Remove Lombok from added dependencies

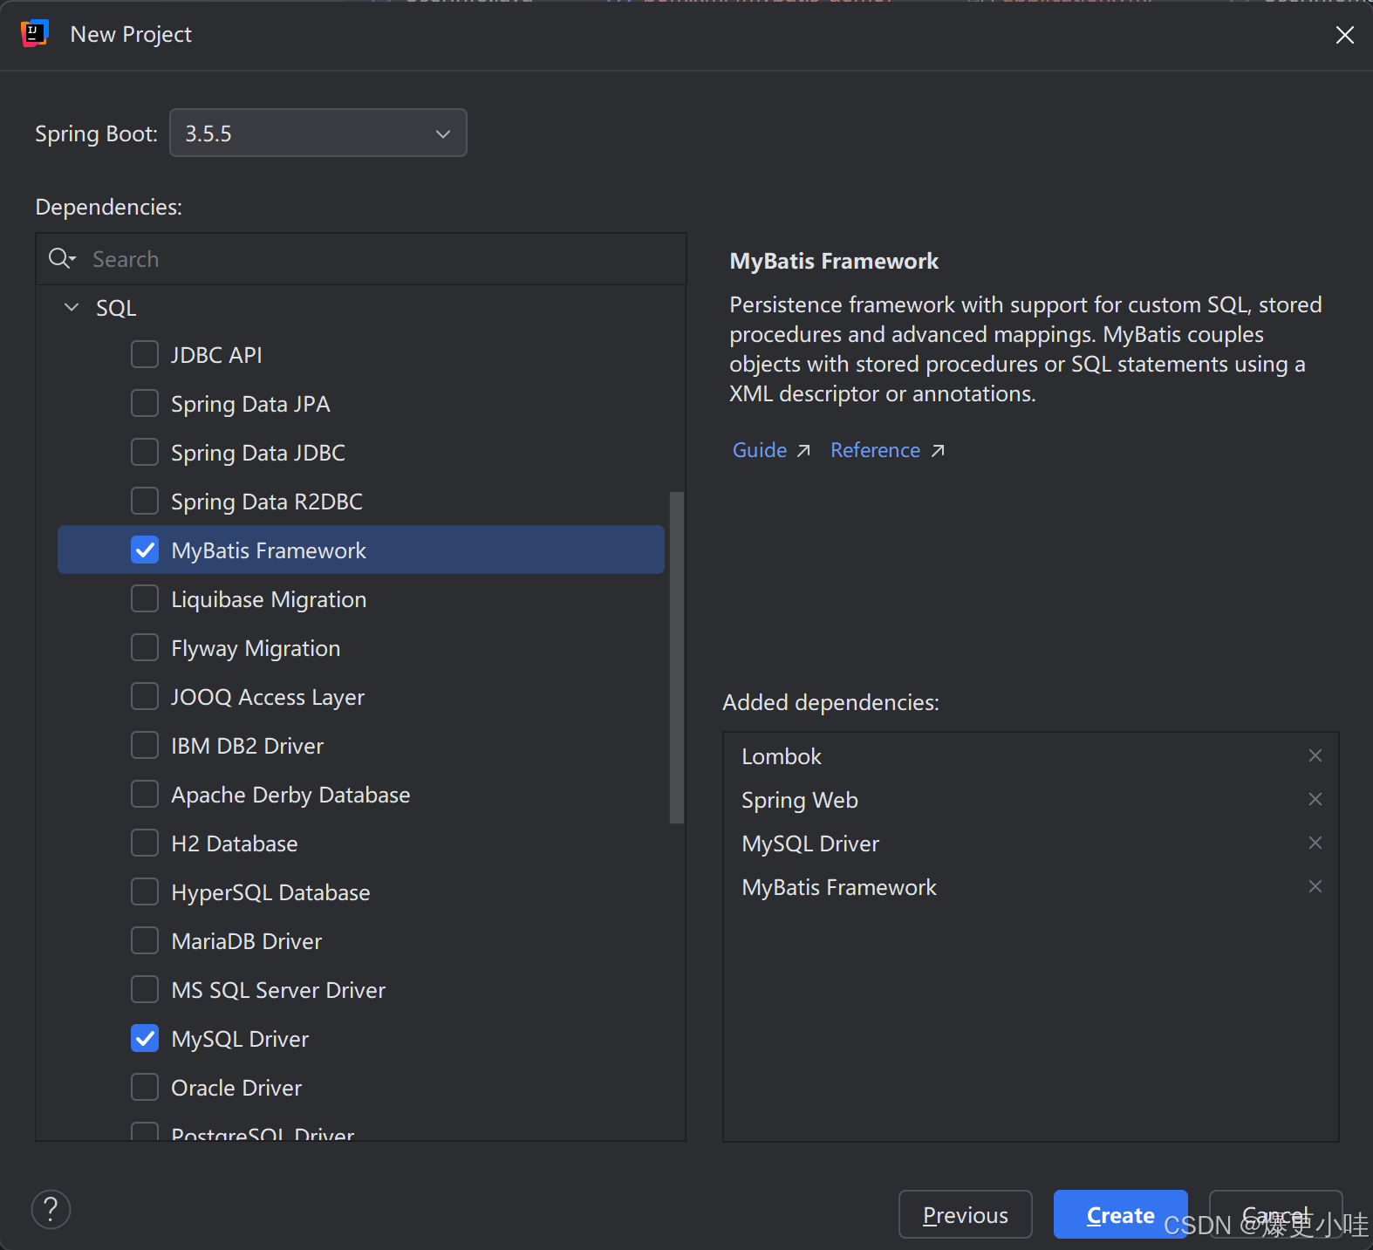click(1315, 755)
